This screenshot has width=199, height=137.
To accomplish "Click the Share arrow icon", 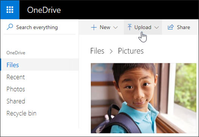I will (171, 27).
